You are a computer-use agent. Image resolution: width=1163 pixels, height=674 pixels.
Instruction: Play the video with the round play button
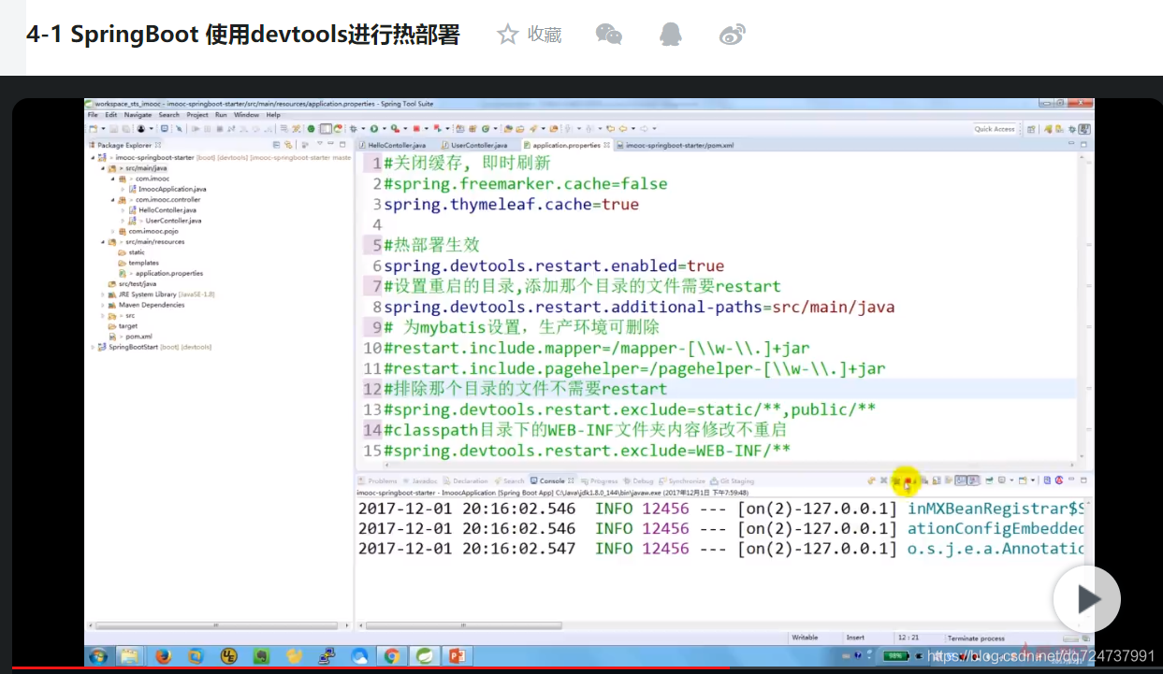point(1086,599)
